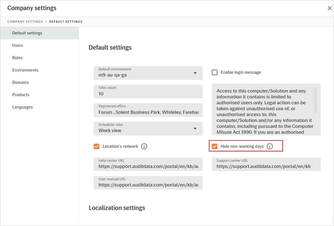Open the Default environment dropdown

148,73
